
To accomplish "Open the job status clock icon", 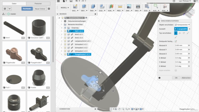I will (x=174, y=1).
